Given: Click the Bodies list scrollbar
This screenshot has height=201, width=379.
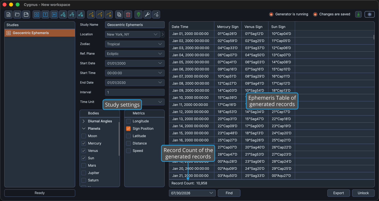Looking at the screenshot, I should point(119,139).
